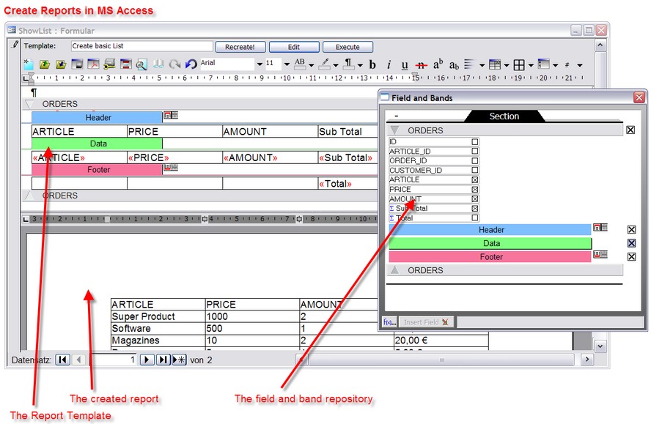This screenshot has width=651, height=424.
Task: Click the Execute button
Action: pos(347,47)
